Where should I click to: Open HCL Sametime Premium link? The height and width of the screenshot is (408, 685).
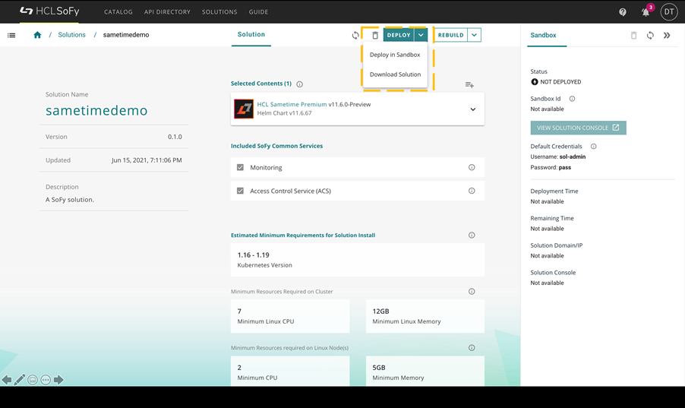point(292,105)
